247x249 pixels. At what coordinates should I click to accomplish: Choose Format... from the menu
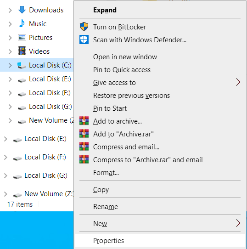click(160, 173)
